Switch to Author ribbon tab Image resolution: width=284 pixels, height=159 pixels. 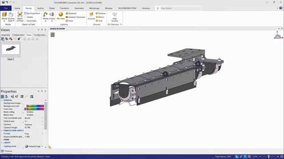[x=40, y=8]
